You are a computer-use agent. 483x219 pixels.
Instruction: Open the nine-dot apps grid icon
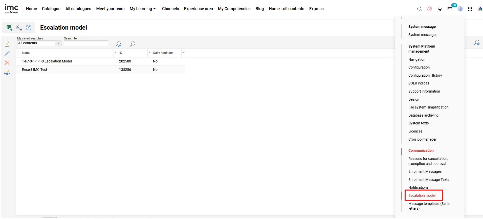(x=470, y=9)
